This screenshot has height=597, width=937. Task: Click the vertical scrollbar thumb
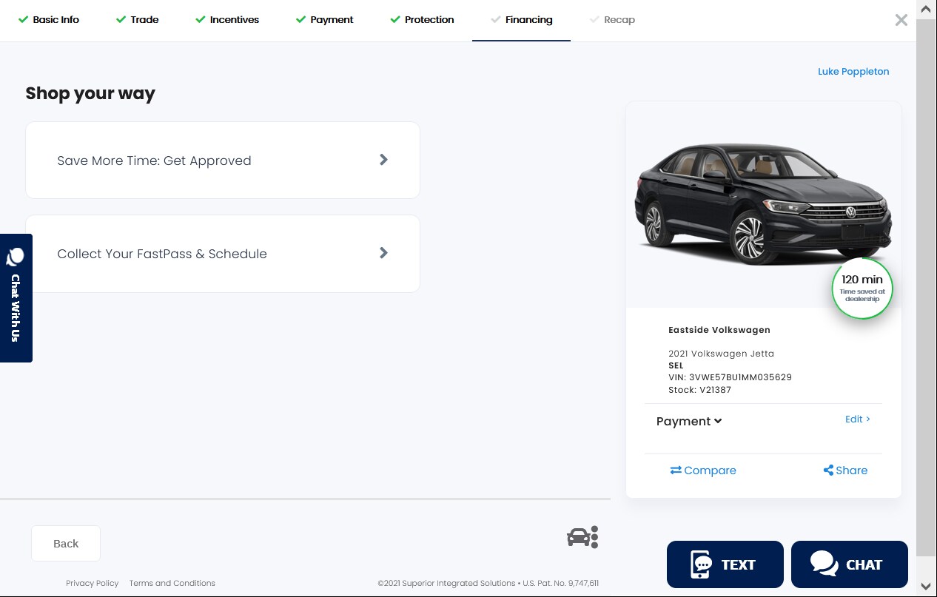click(926, 287)
